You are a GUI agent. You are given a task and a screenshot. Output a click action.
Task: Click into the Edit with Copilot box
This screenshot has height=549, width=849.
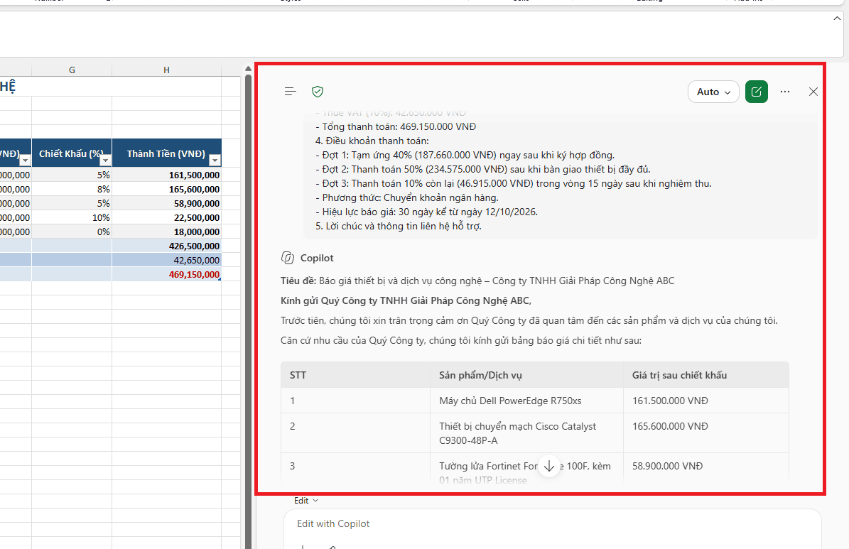click(x=552, y=523)
